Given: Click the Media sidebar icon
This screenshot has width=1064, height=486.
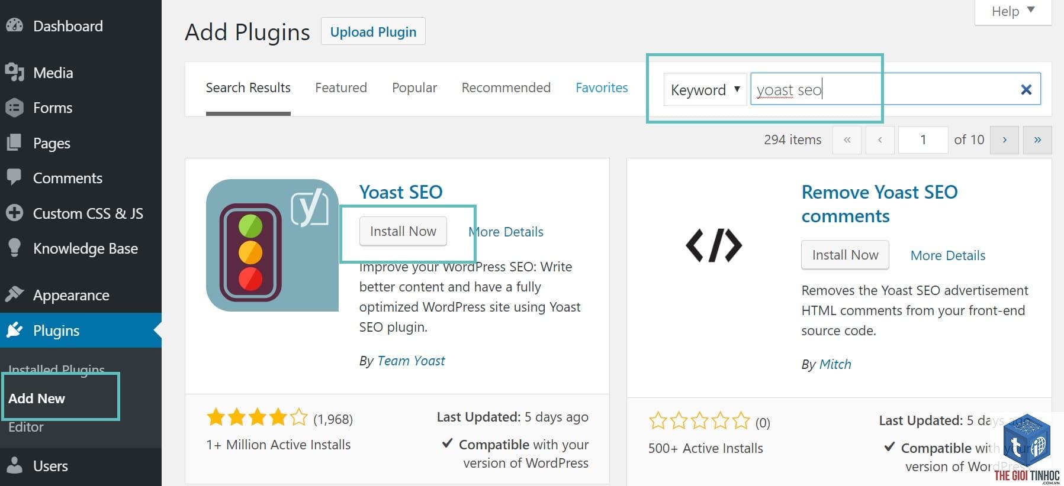Looking at the screenshot, I should [14, 72].
